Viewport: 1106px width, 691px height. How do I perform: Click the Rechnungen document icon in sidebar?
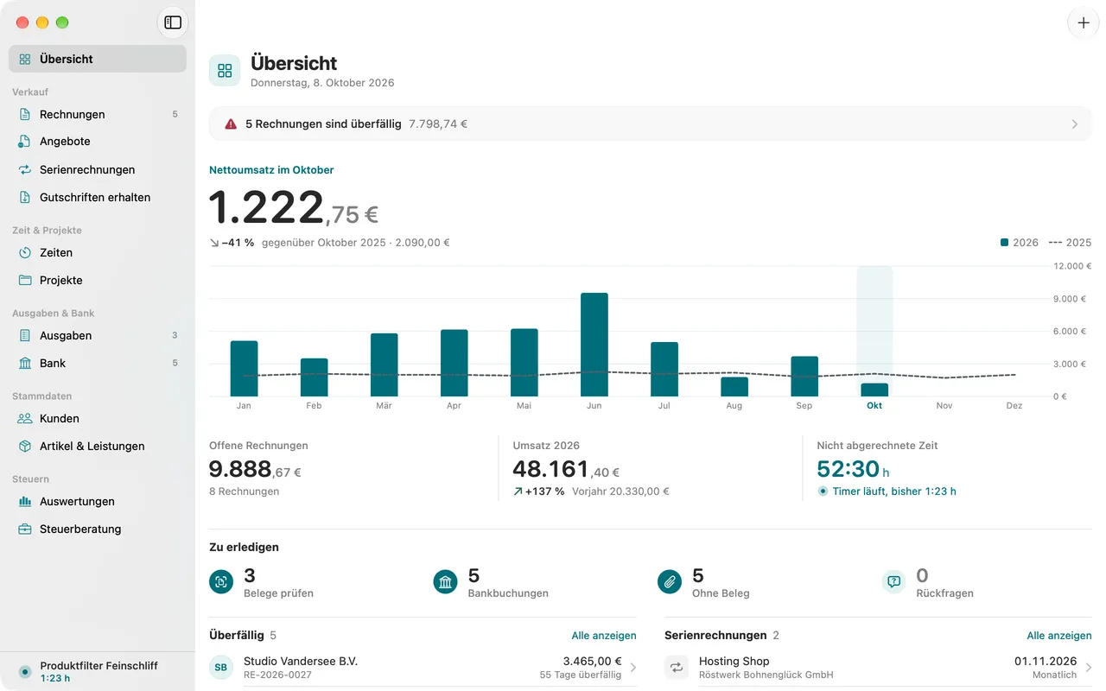(x=25, y=114)
